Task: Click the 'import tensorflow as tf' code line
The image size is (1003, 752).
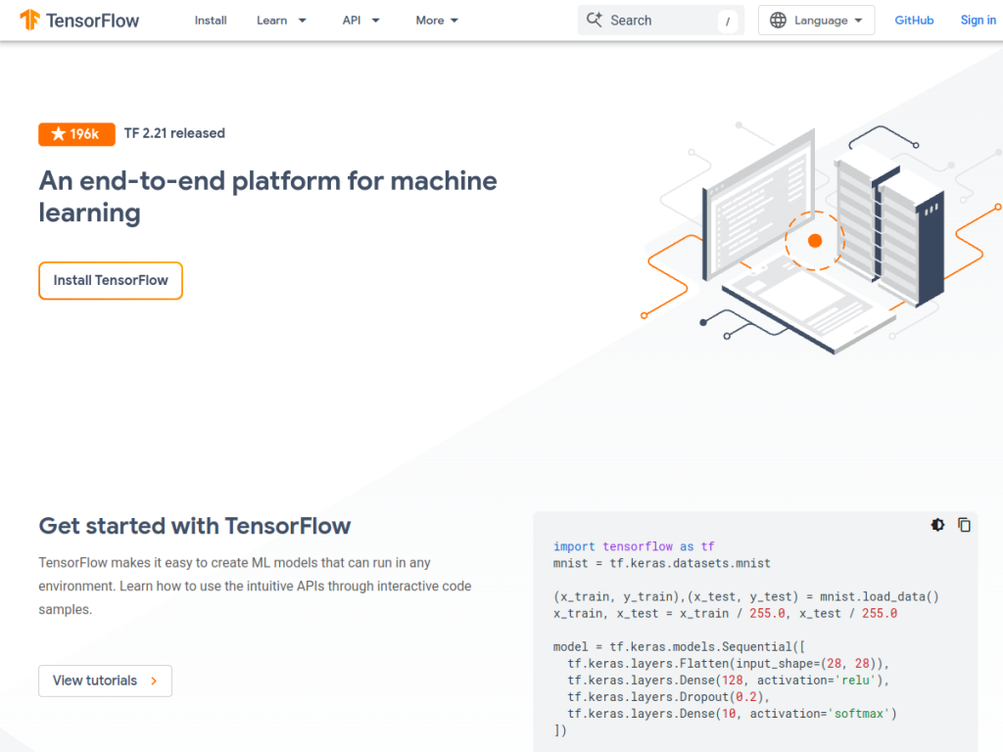Action: coord(634,546)
